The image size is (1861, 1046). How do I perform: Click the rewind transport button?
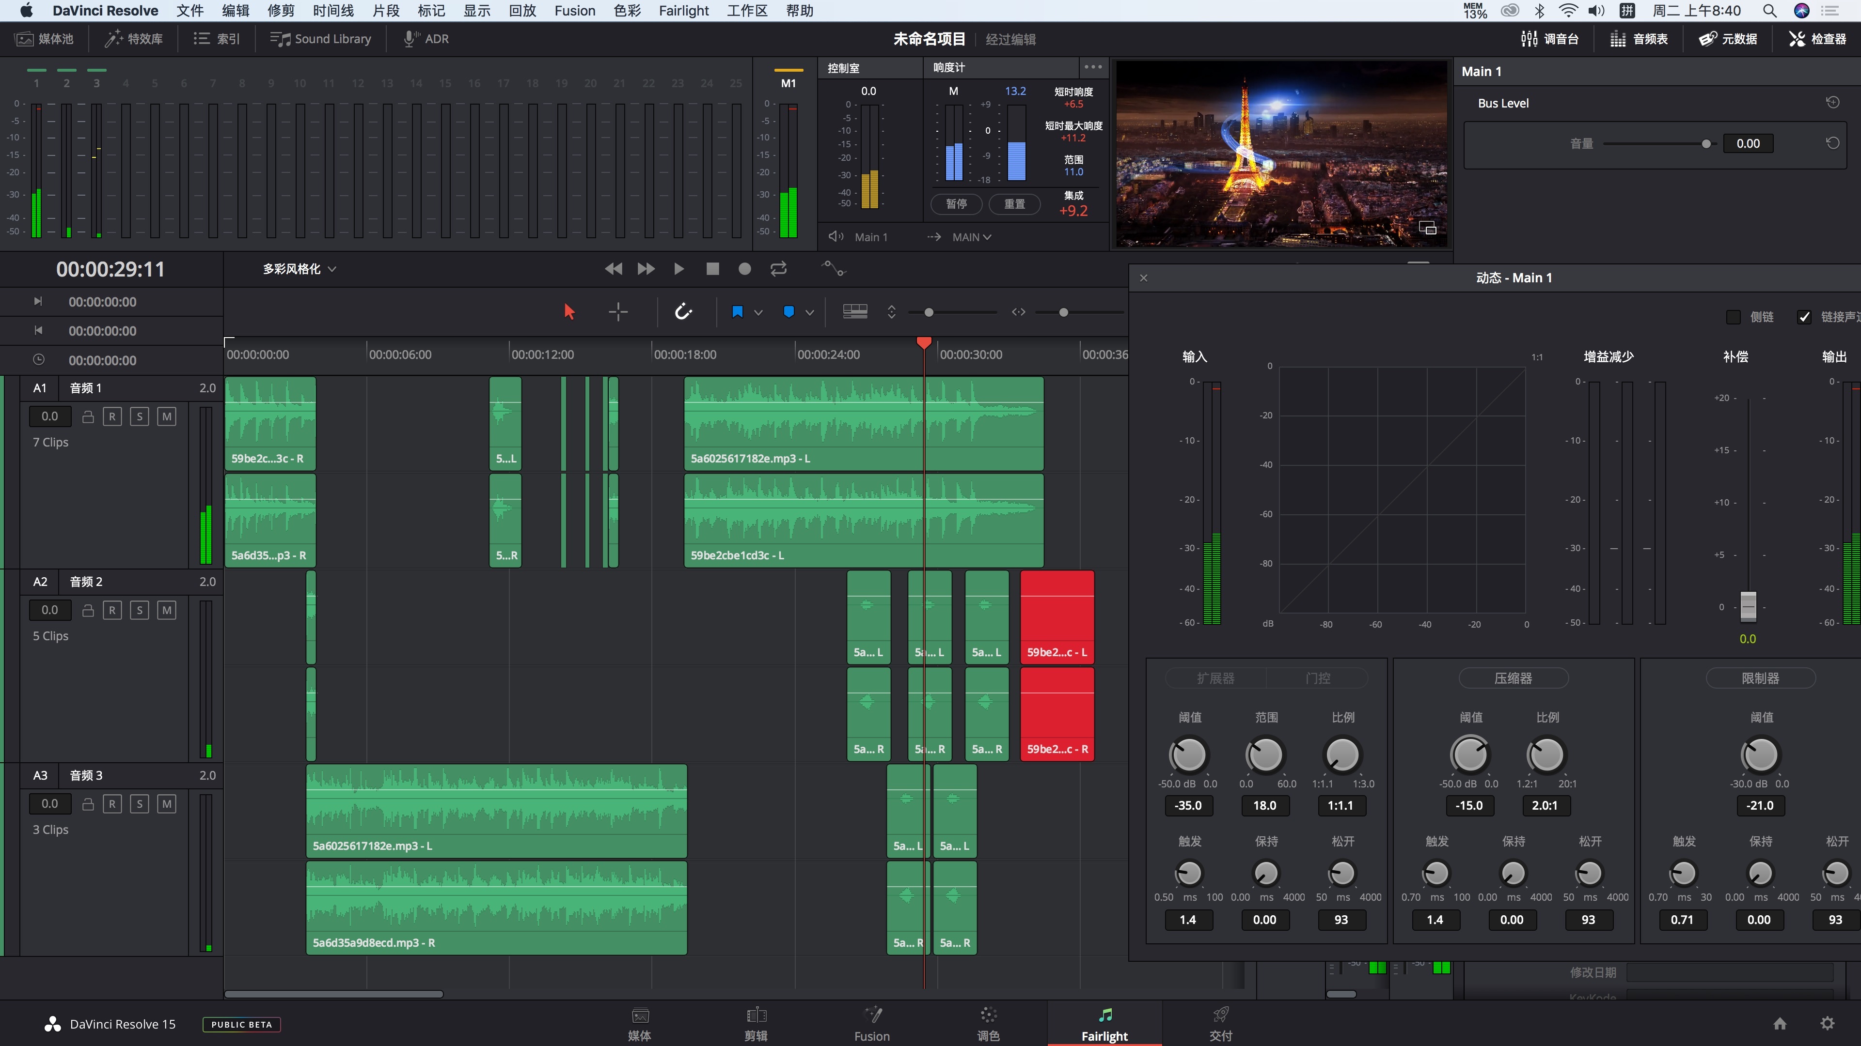(x=614, y=269)
